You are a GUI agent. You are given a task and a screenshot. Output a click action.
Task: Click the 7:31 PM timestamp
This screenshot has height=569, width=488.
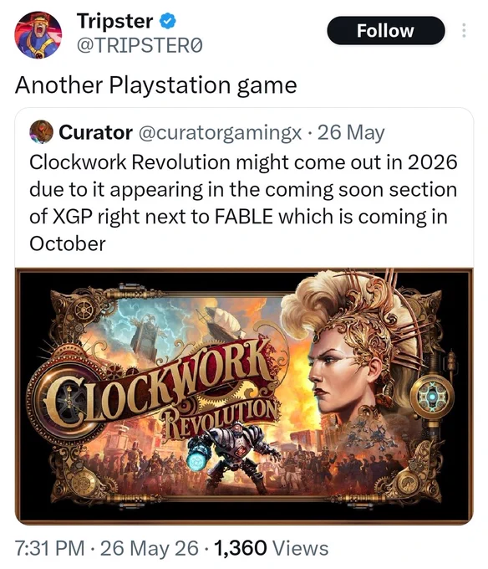coord(49,547)
